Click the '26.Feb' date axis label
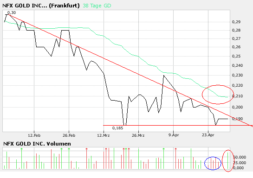This screenshot has width=253, height=178. 69,135
